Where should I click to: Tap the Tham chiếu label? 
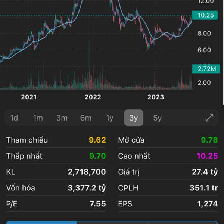tap(27, 140)
